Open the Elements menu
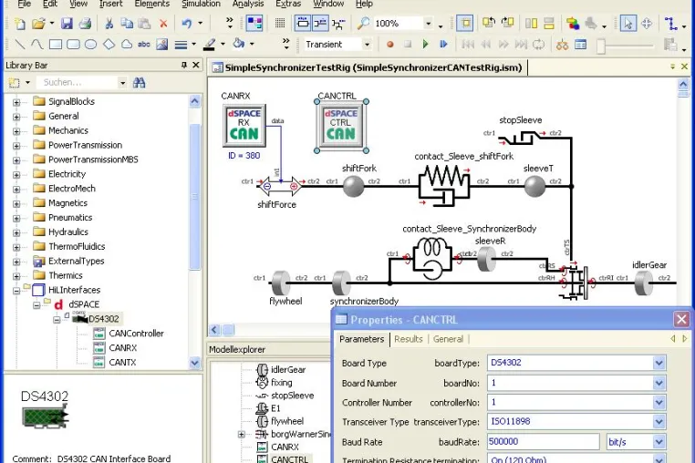The width and height of the screenshot is (695, 463). [152, 4]
